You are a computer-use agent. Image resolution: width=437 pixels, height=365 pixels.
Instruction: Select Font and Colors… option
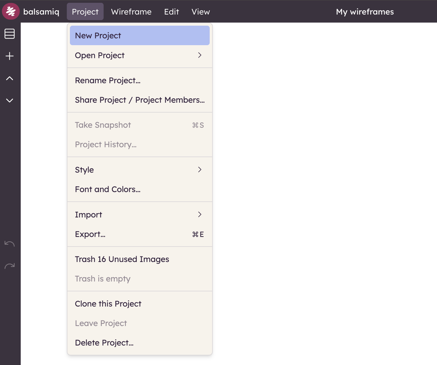pos(108,189)
